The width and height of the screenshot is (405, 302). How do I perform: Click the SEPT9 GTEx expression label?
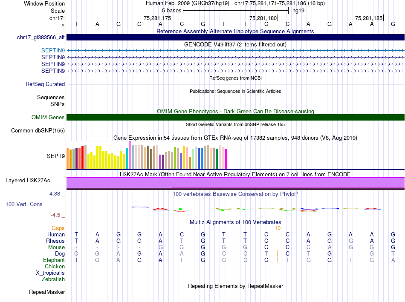[55, 156]
